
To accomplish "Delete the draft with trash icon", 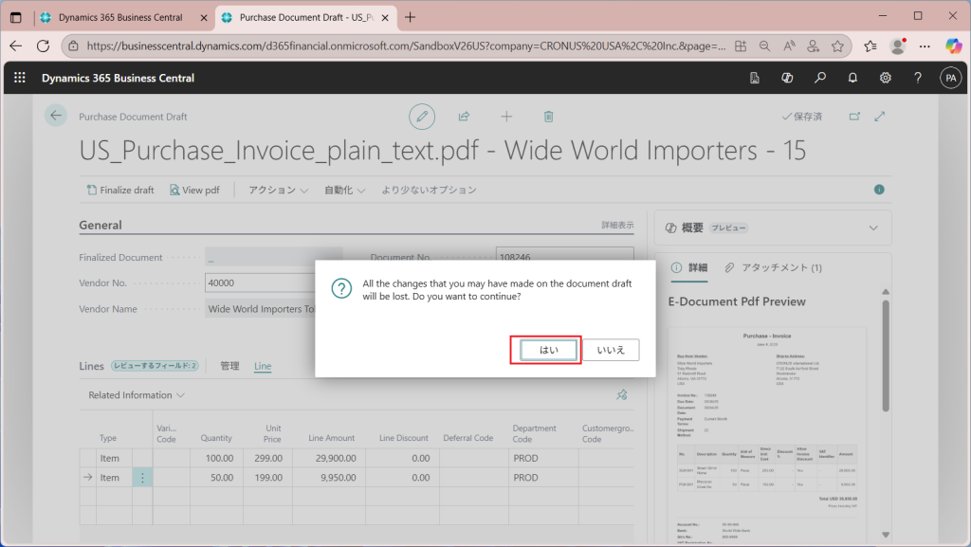I will (x=548, y=117).
